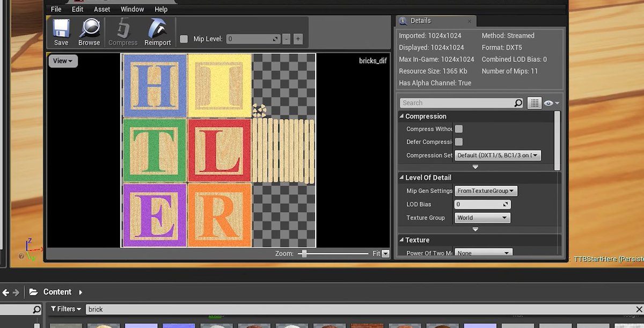Toggle the property matrix grid icon
The width and height of the screenshot is (644, 328).
[534, 103]
